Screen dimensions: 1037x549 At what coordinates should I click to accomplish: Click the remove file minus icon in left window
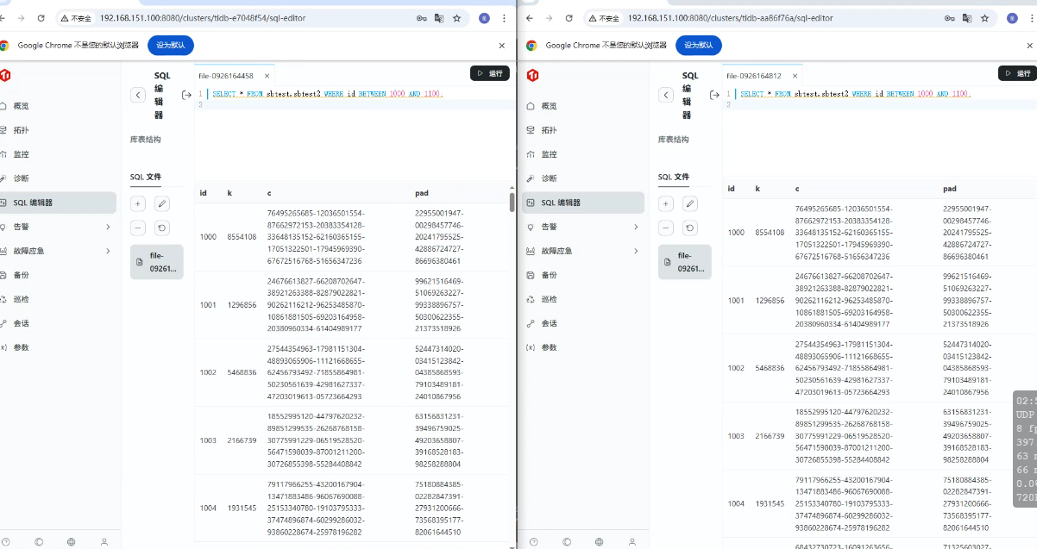[x=138, y=228]
